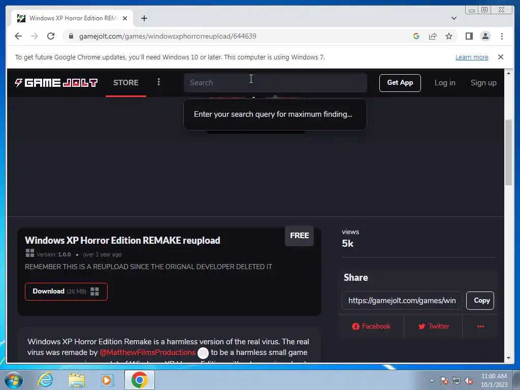This screenshot has width=520, height=390.
Task: Click the Game Jolt logo
Action: click(56, 83)
